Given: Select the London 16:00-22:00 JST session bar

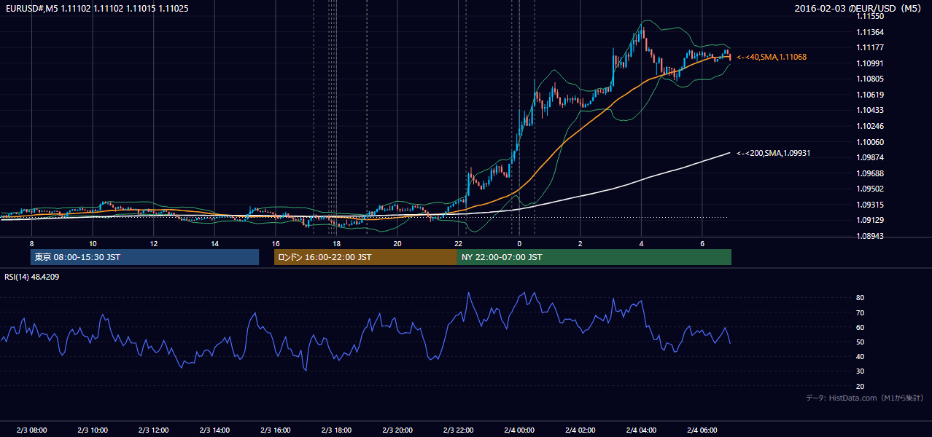Looking at the screenshot, I should coord(365,257).
